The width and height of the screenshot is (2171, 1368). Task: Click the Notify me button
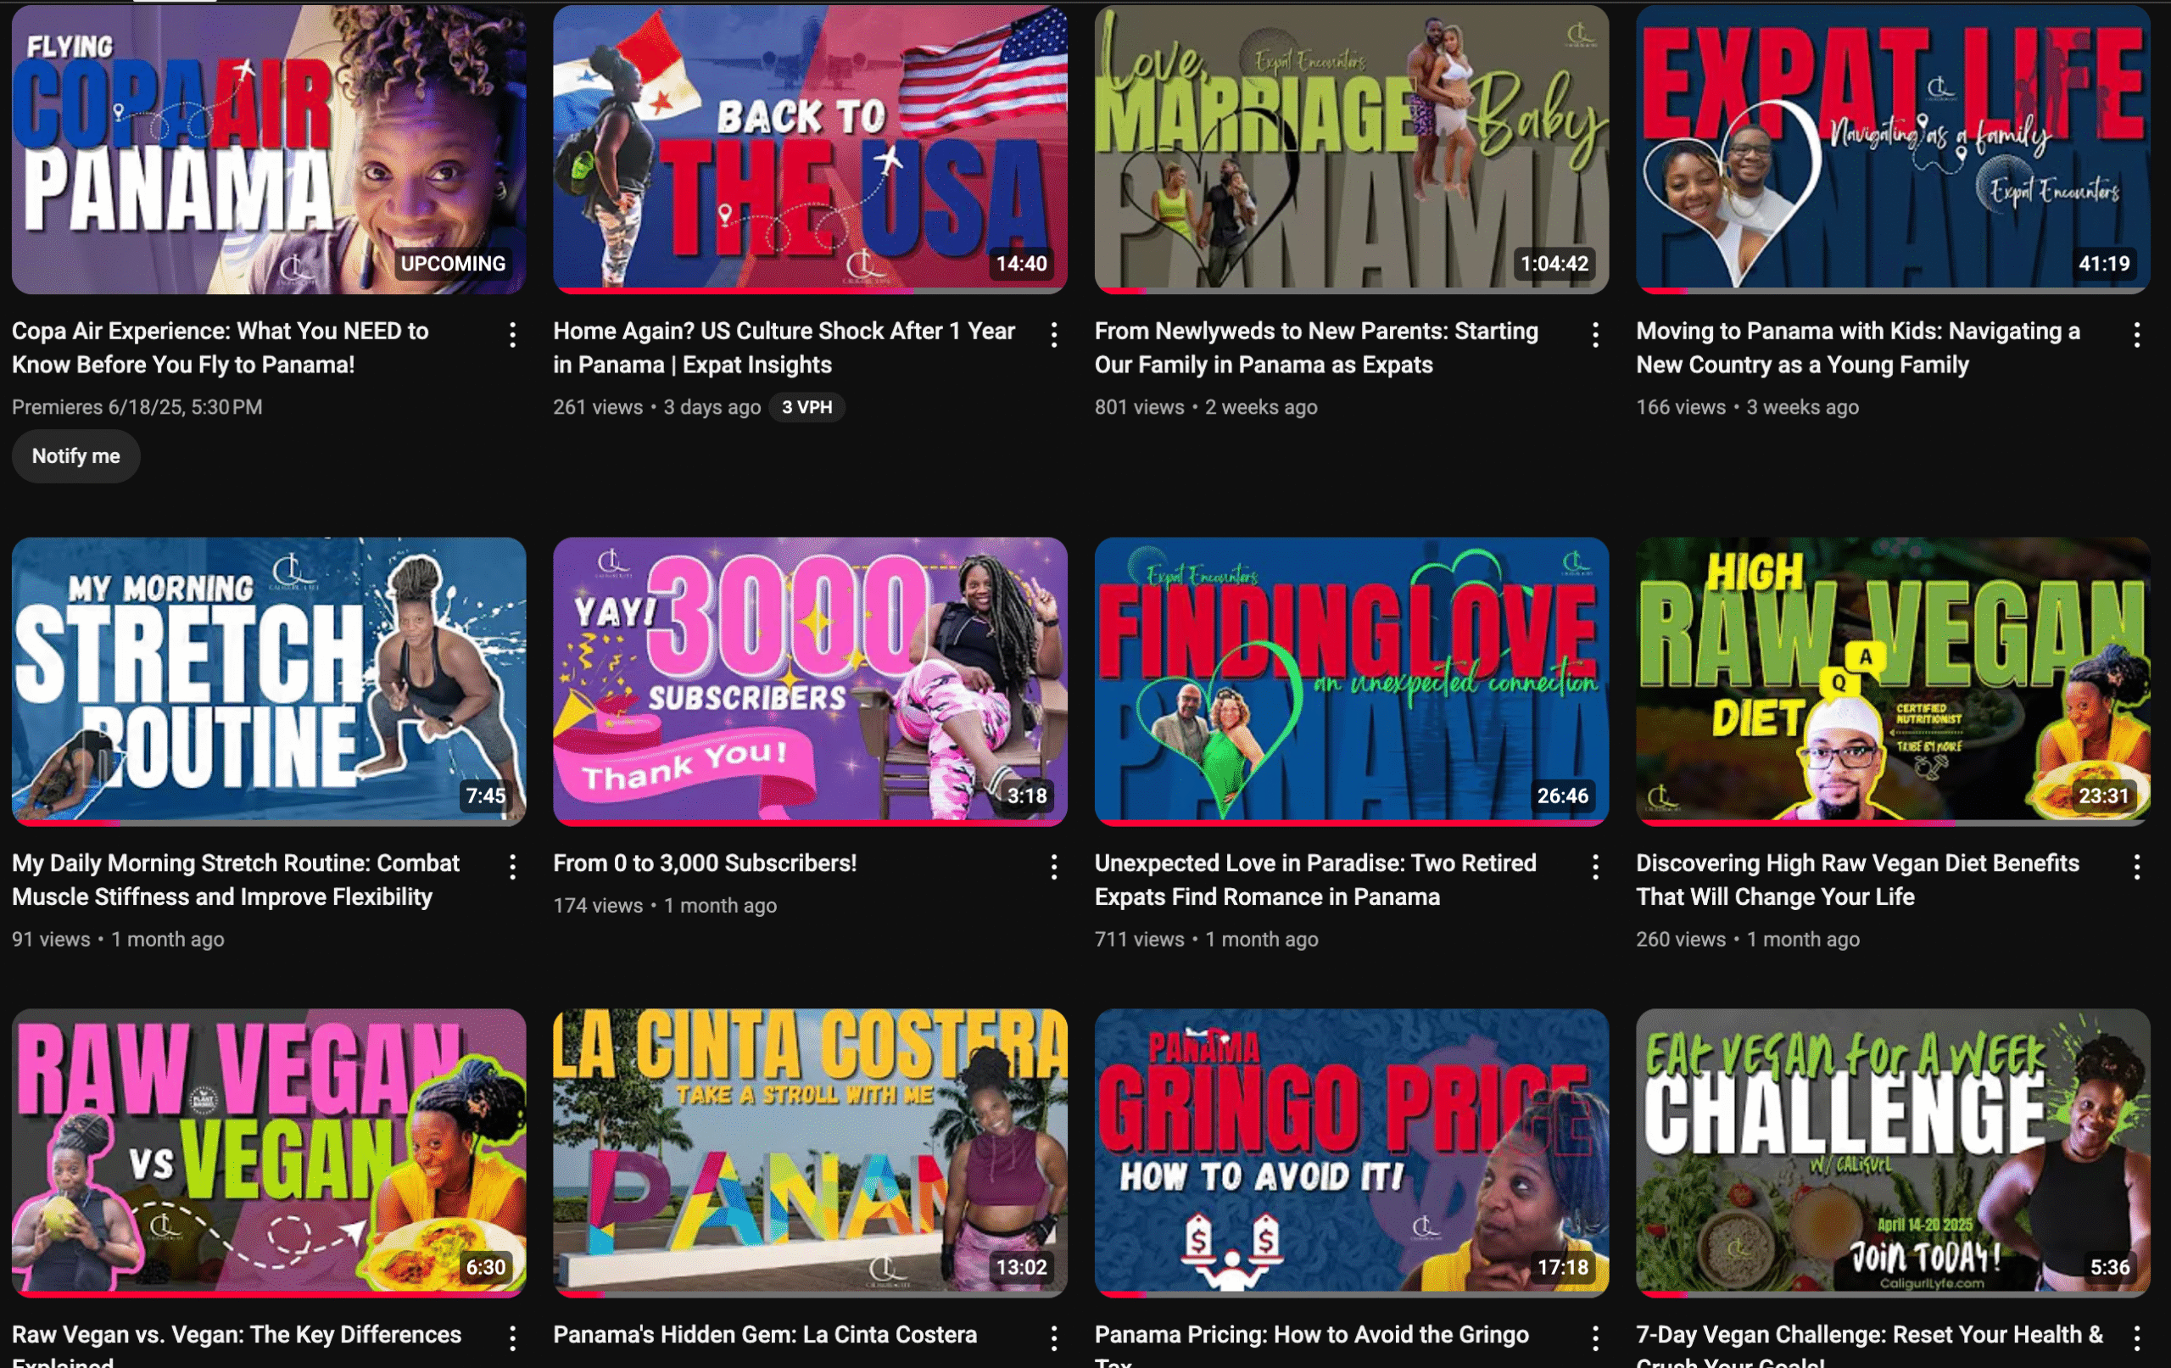(x=75, y=456)
